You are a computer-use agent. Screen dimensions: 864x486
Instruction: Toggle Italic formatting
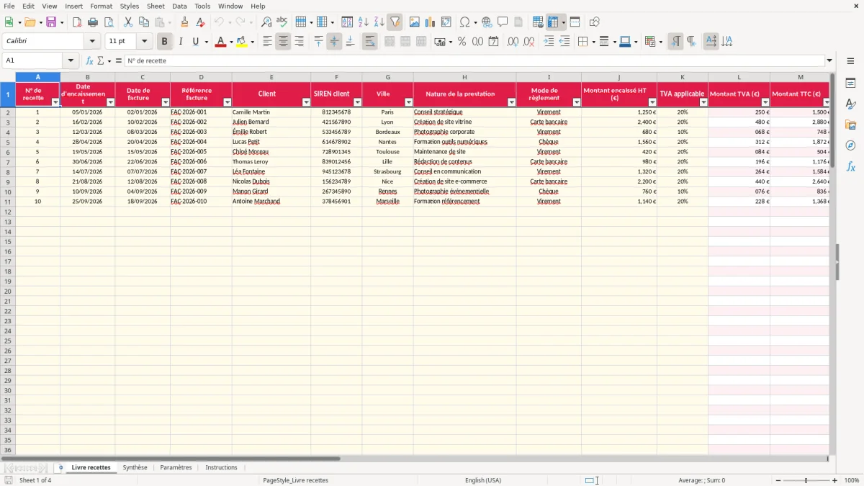180,42
